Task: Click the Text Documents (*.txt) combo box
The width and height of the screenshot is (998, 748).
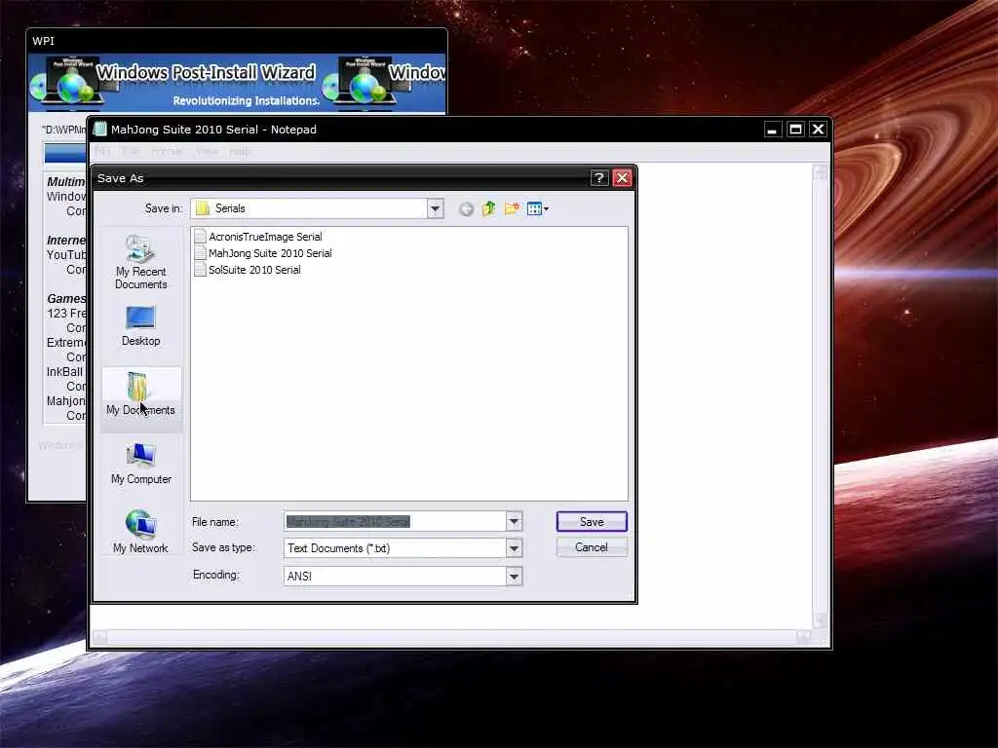Action: pyautogui.click(x=403, y=548)
